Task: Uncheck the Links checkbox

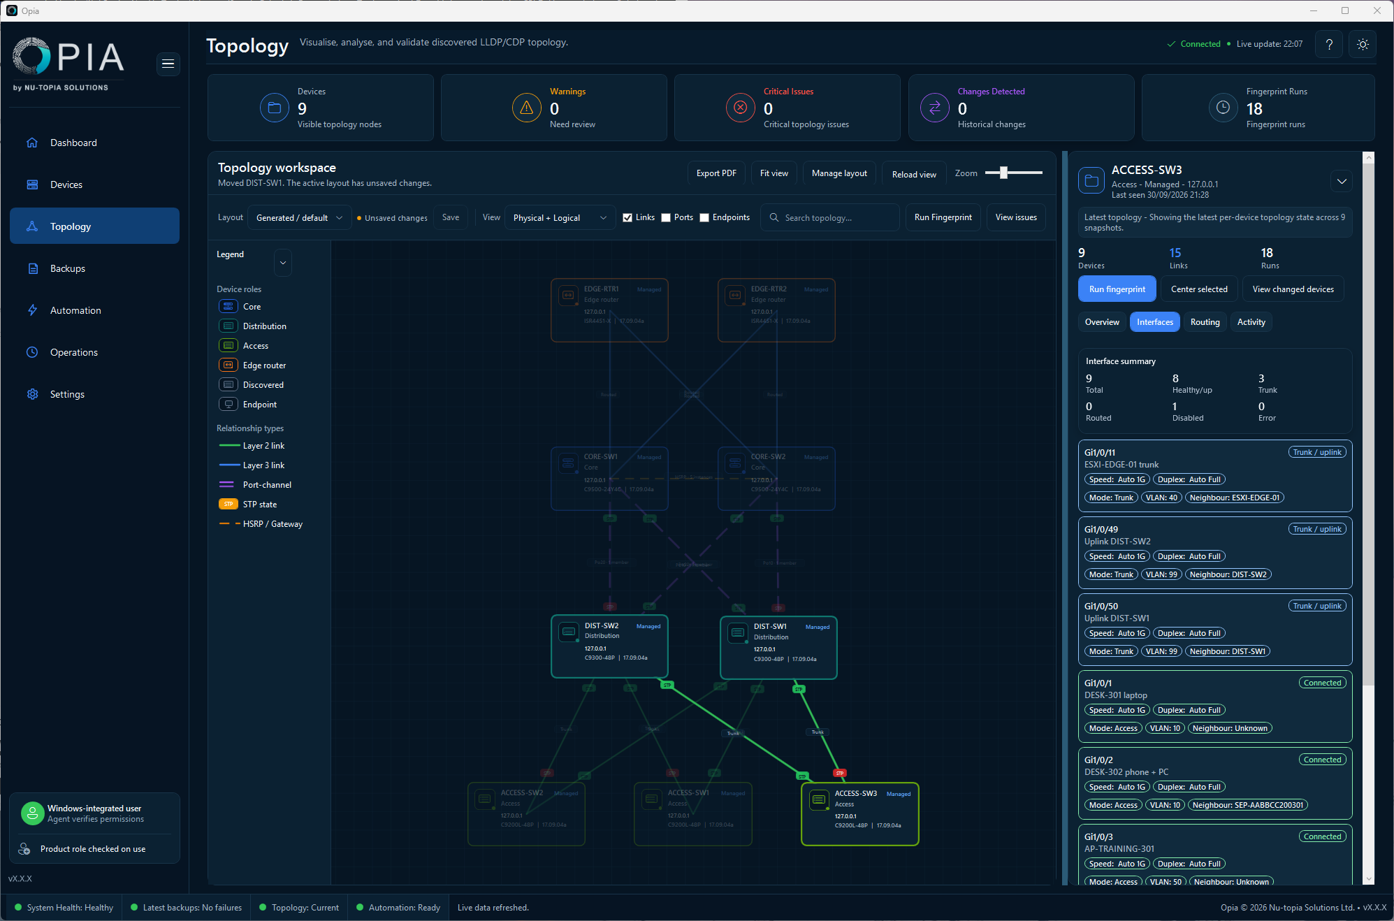Action: 627,217
